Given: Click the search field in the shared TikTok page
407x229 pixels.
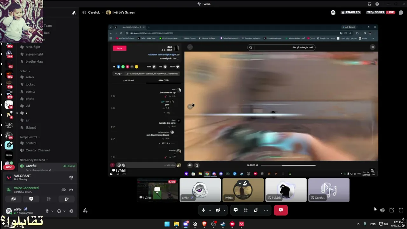Looking at the screenshot, I should coord(281,47).
